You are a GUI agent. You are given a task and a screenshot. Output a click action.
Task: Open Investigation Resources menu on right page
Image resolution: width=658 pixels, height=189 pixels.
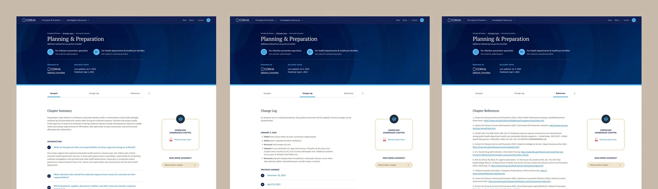[x=504, y=20]
